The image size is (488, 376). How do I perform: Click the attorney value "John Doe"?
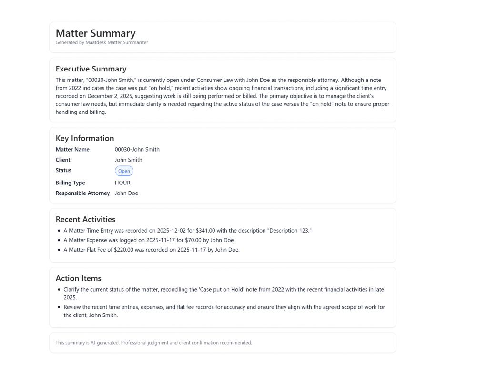[x=126, y=193]
